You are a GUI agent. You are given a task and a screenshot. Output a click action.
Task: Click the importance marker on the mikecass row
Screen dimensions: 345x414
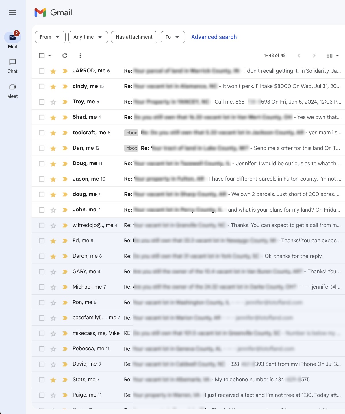pyautogui.click(x=65, y=333)
